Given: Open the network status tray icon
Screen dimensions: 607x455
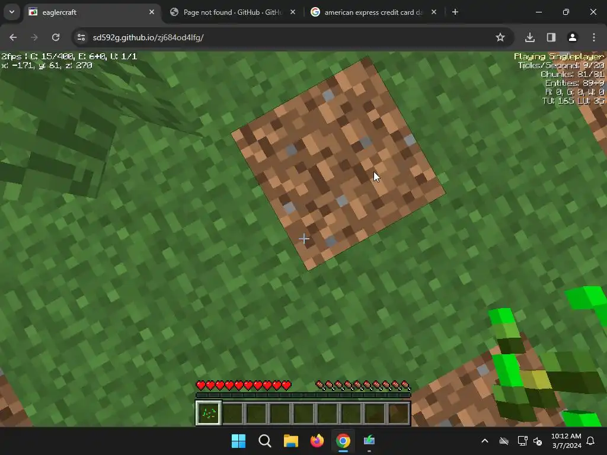Looking at the screenshot, I should [x=523, y=441].
